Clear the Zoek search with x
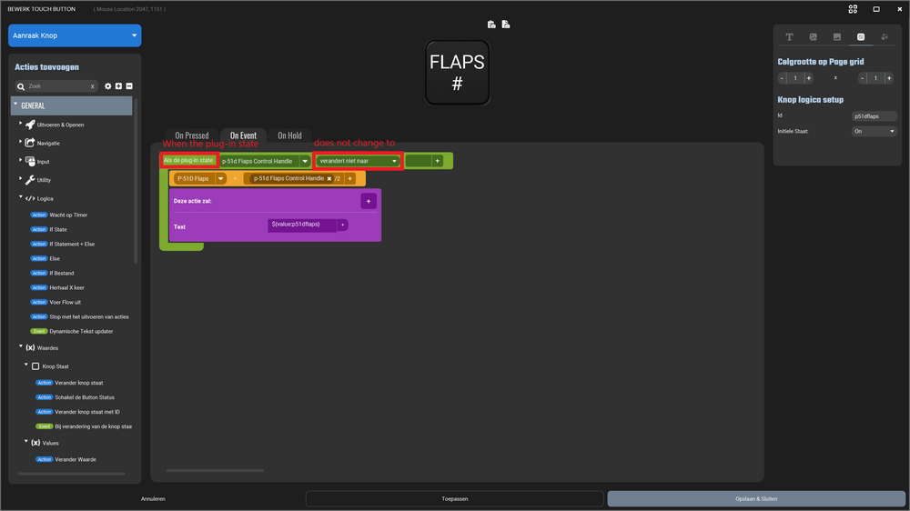The image size is (910, 511). point(92,86)
